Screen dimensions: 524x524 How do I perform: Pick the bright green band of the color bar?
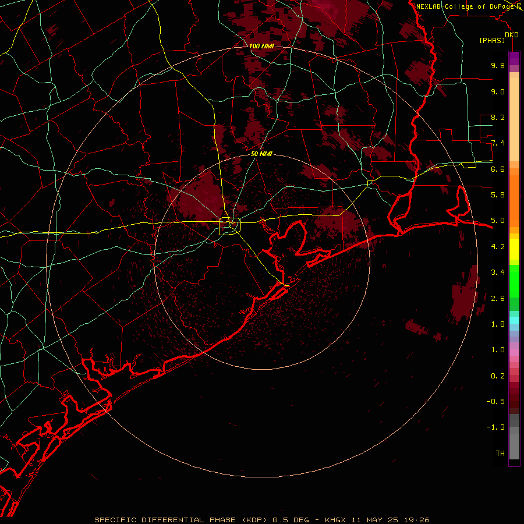(514, 281)
